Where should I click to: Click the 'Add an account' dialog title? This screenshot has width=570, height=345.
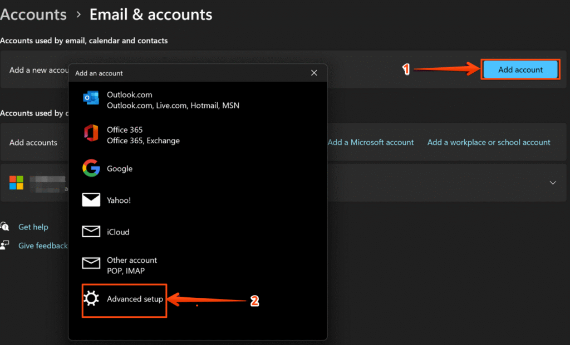pos(99,73)
